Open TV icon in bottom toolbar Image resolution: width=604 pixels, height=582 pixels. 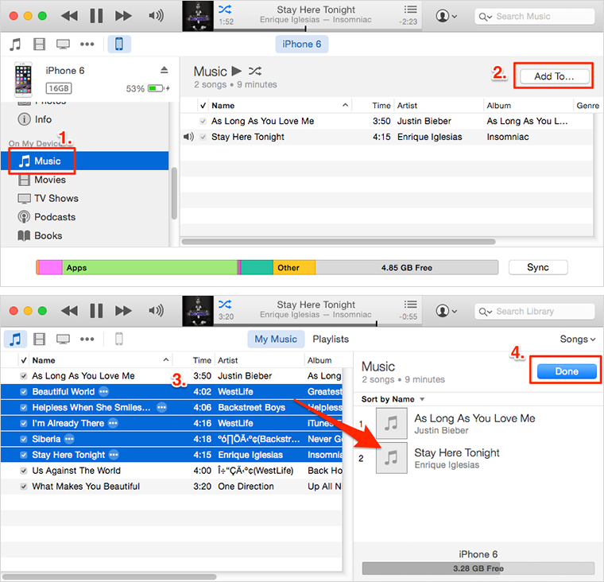(63, 339)
